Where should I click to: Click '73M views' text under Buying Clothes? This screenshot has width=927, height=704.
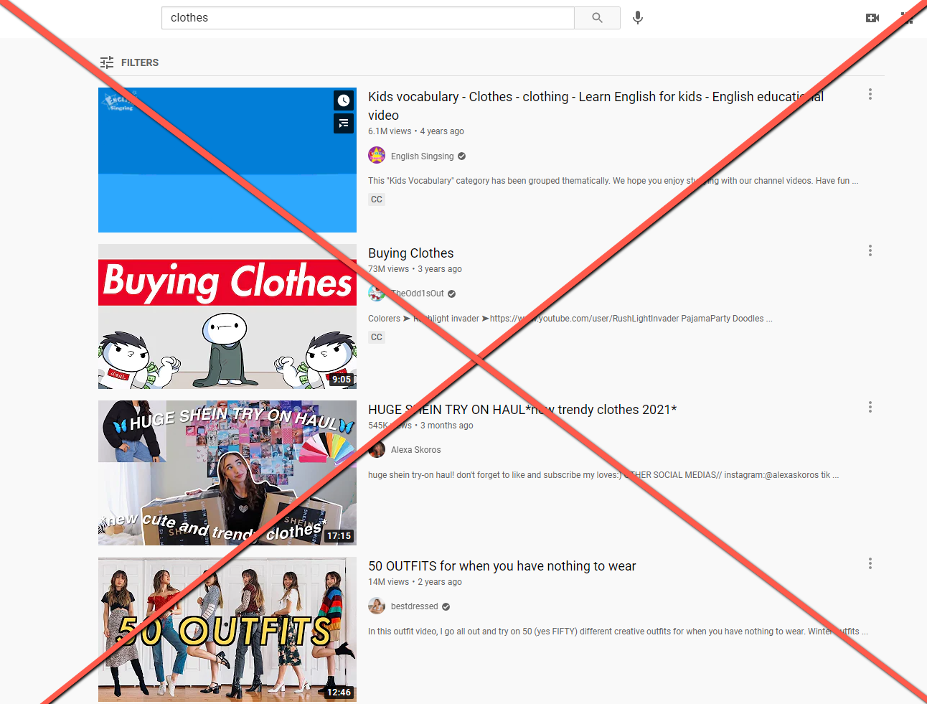pyautogui.click(x=388, y=269)
